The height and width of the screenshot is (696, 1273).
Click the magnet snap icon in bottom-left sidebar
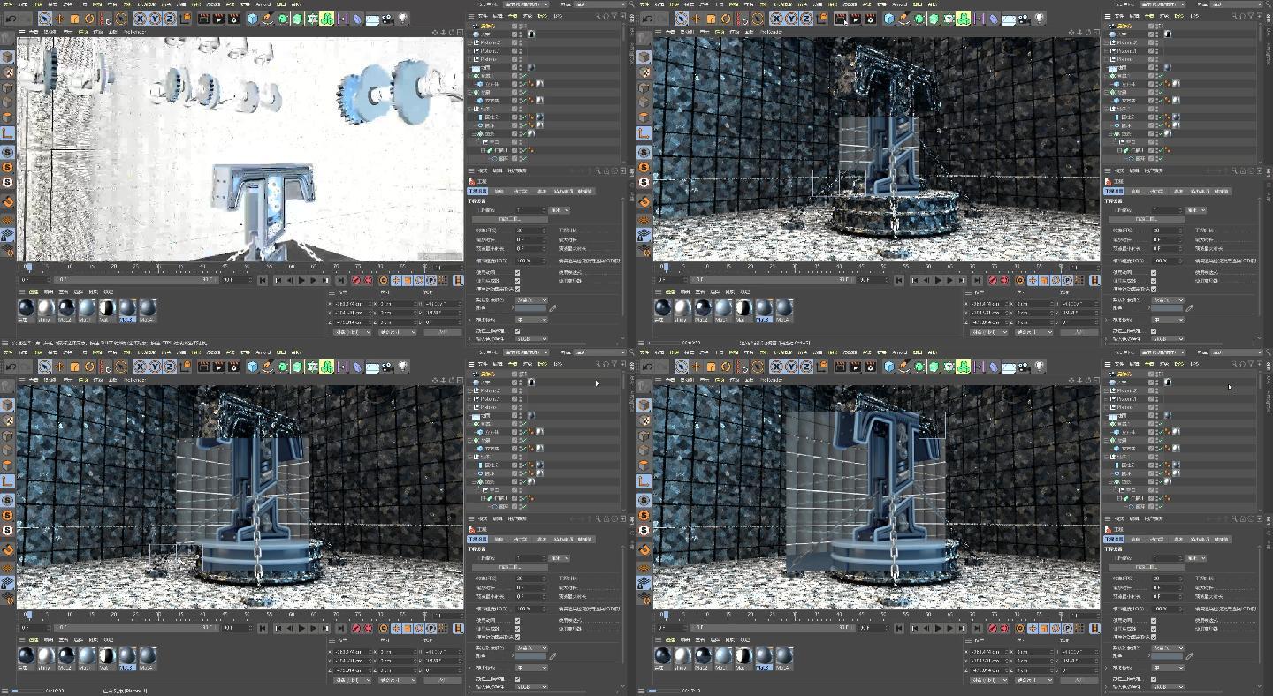point(7,549)
